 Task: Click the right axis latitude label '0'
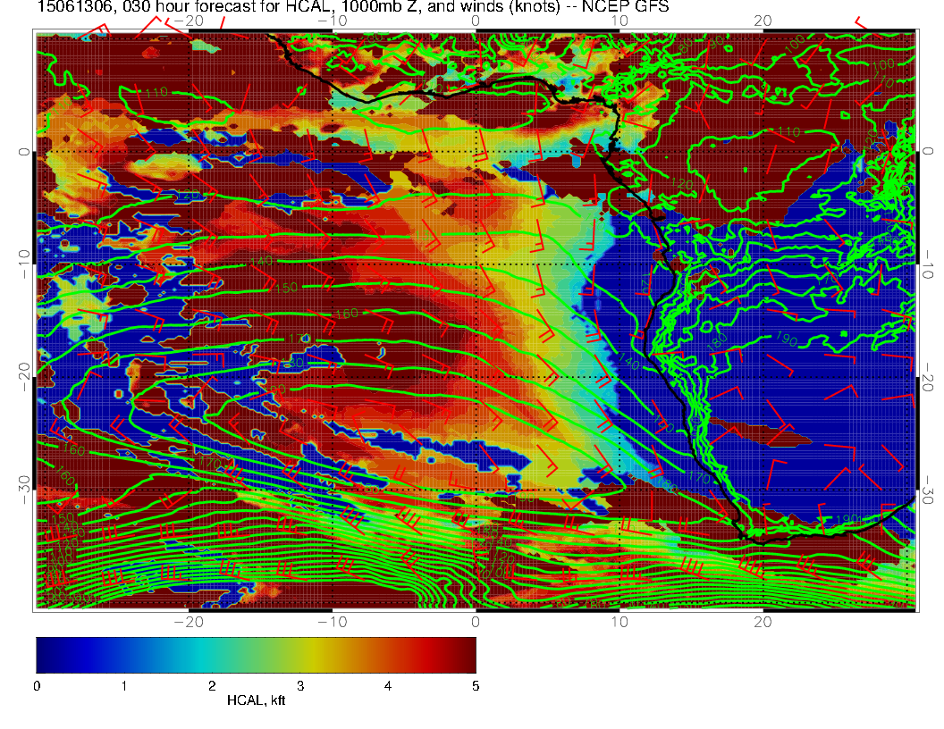point(928,152)
